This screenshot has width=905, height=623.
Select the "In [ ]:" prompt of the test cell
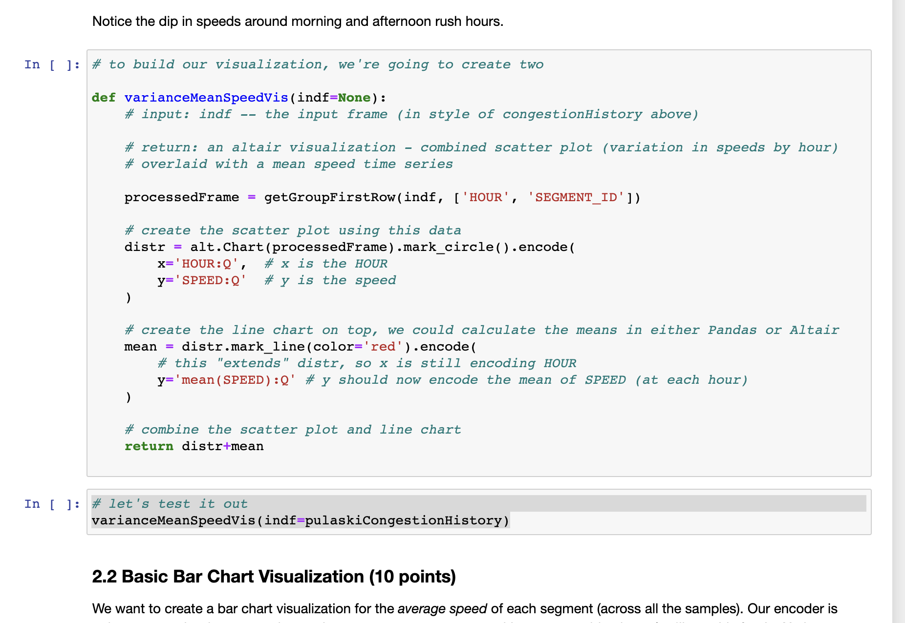pos(51,503)
